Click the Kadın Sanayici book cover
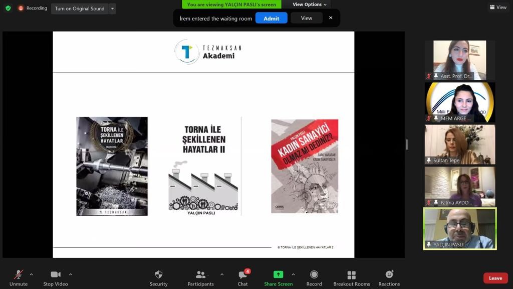The height and width of the screenshot is (289, 513). point(305,166)
